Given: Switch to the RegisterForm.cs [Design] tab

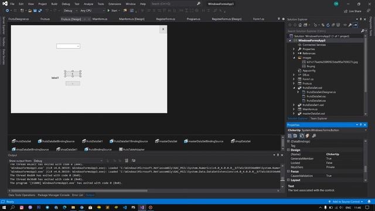Looking at the screenshot, I should click(227, 19).
